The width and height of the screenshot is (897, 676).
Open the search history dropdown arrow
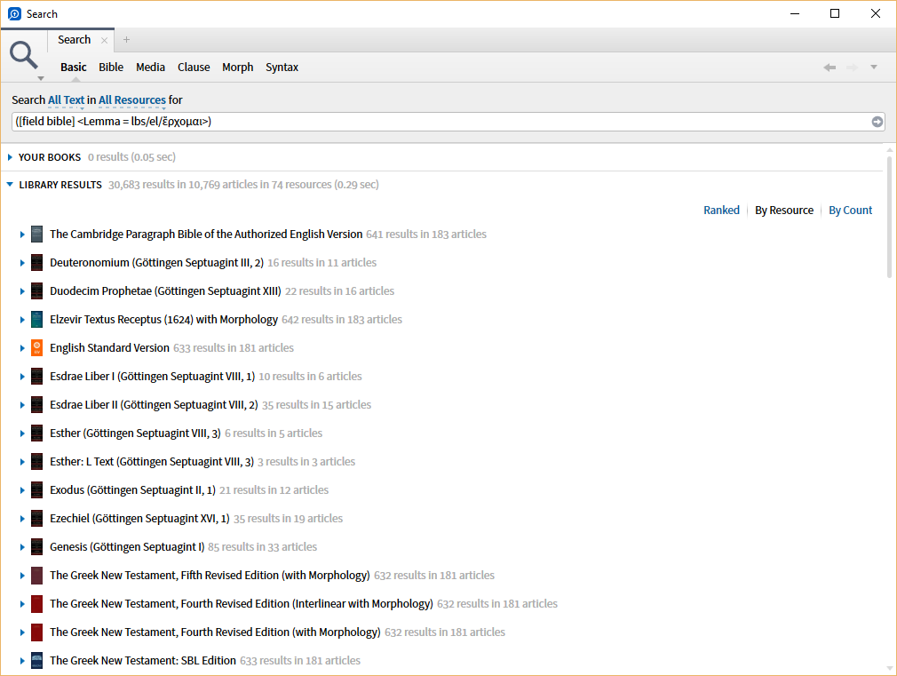[x=874, y=68]
